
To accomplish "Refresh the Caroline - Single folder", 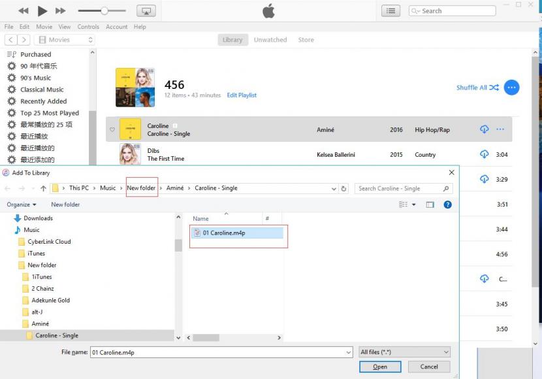I will click(x=343, y=189).
